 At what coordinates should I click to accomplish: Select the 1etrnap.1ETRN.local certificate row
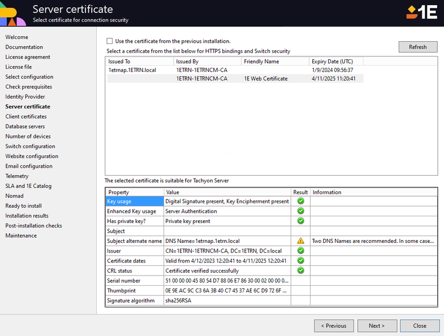pyautogui.click(x=132, y=70)
